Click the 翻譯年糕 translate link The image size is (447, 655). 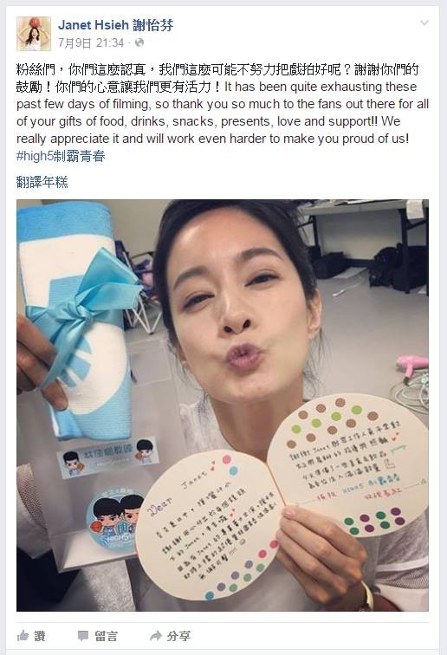click(x=42, y=182)
